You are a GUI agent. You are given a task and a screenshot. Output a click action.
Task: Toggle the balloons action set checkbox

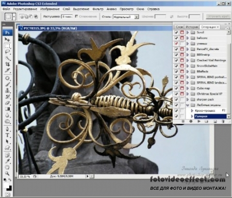(x=176, y=38)
